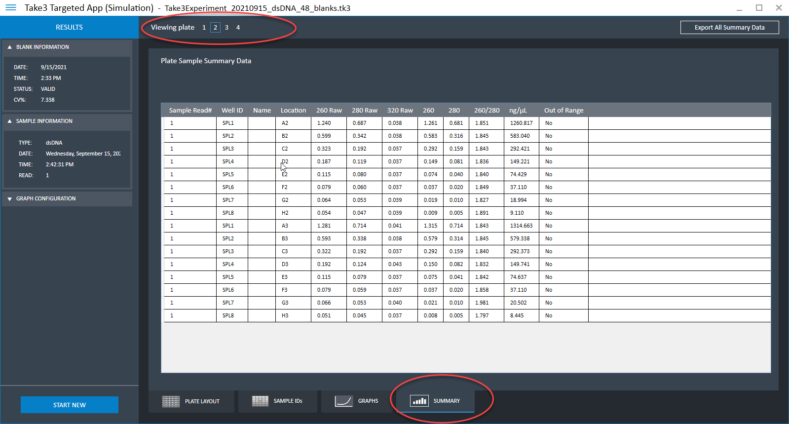Switch to viewing plate 4
789x424 pixels.
coord(238,28)
